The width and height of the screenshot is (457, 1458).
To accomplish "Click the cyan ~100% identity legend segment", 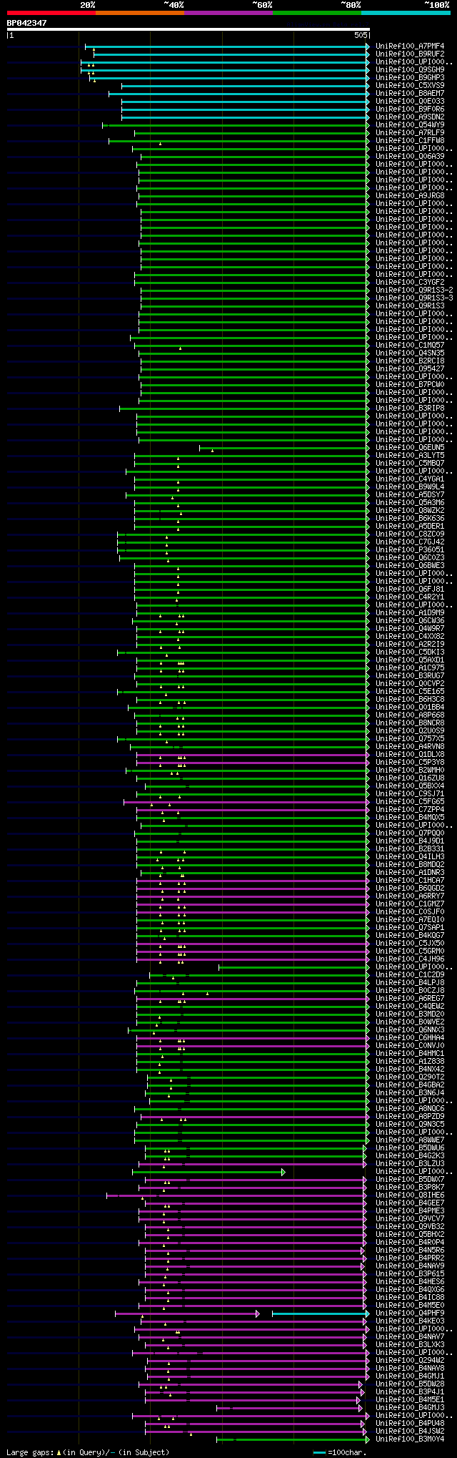I will (x=406, y=13).
